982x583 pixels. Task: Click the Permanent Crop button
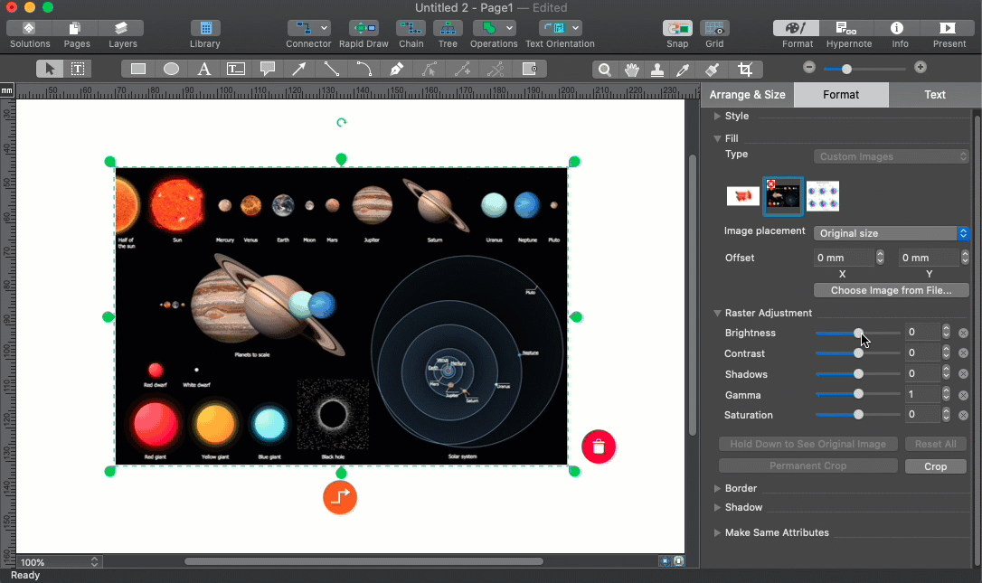pos(807,465)
